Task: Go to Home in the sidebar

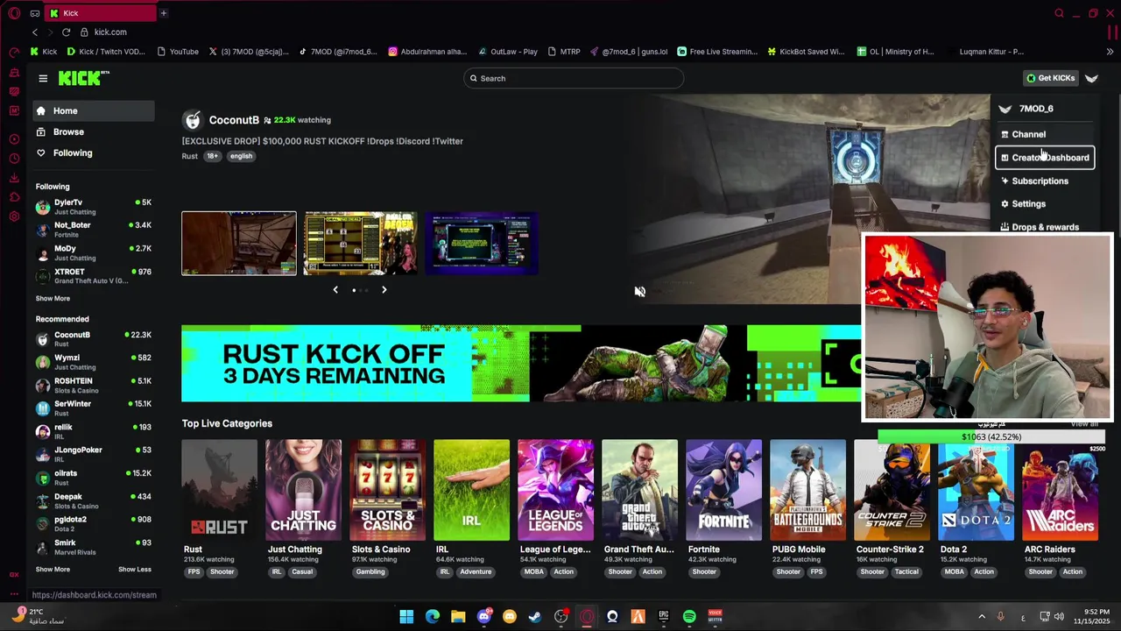Action: click(x=93, y=111)
